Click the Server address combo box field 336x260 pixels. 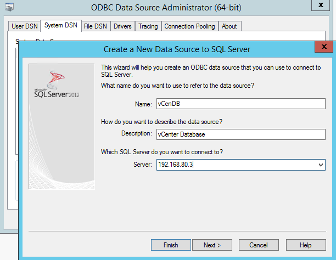(x=241, y=165)
